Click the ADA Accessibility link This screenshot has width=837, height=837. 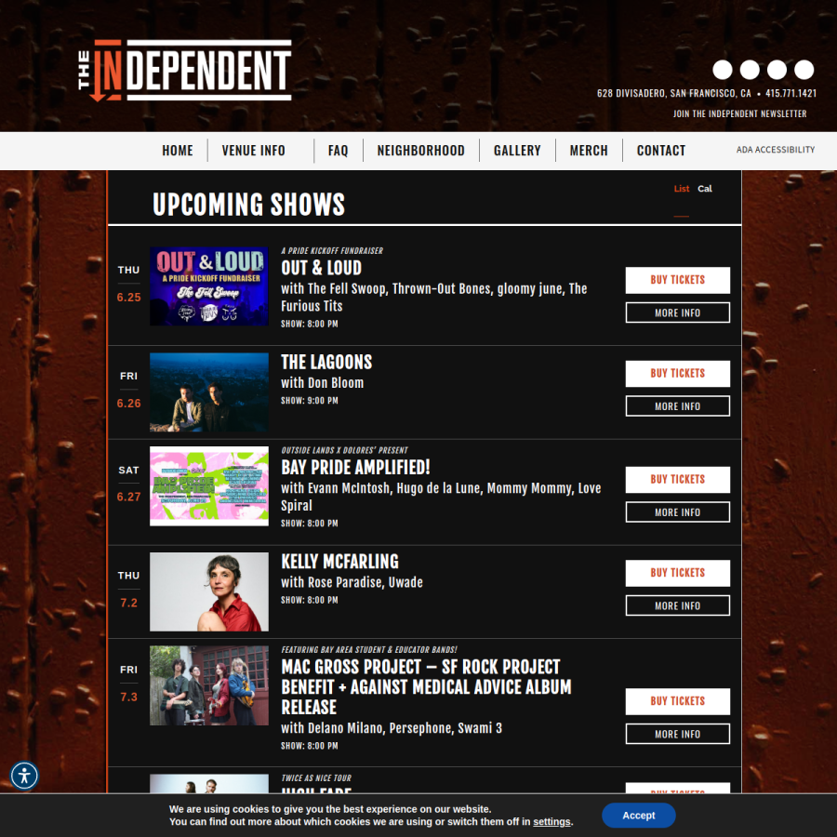pyautogui.click(x=775, y=150)
